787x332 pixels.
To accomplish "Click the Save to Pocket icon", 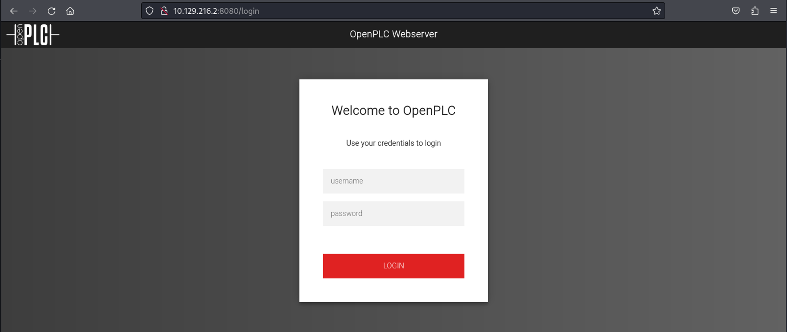I will coord(736,11).
